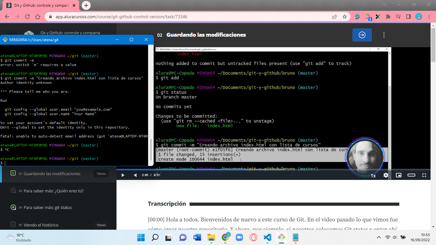The image size is (436, 245).
Task: Bookmark this page with star icon
Action: [x=345, y=17]
